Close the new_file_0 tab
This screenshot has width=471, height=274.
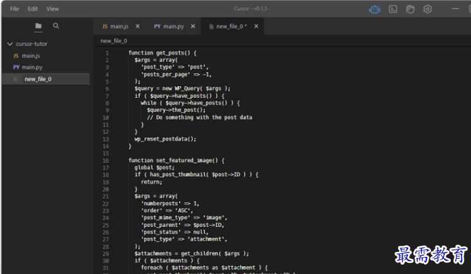tap(256, 26)
